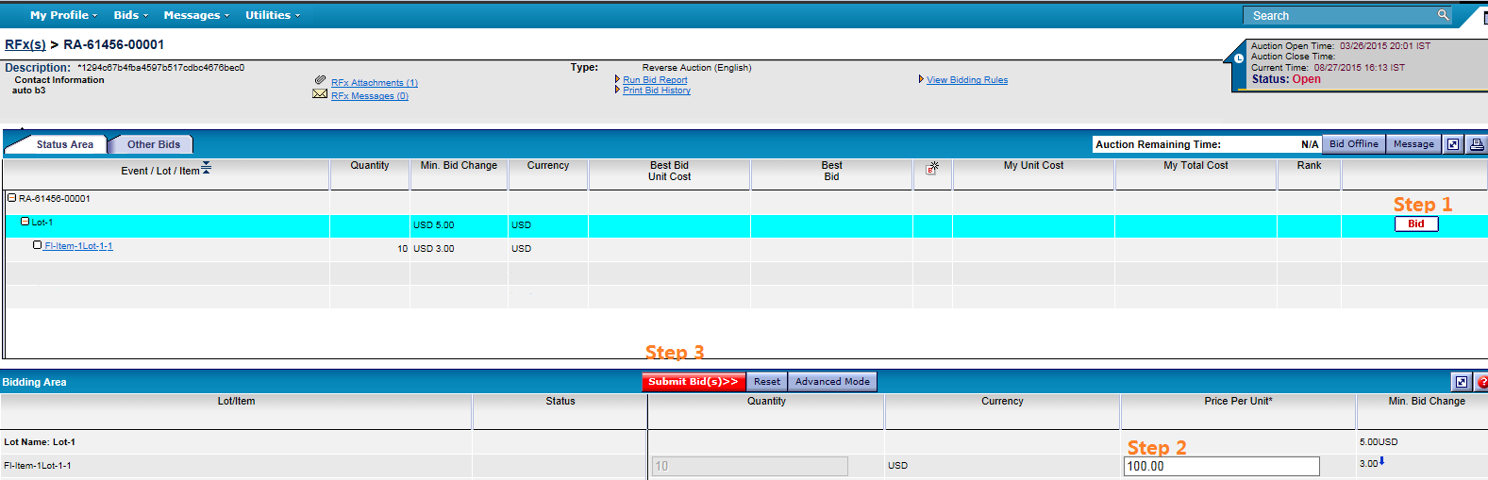Open RFx Messages (0) link
This screenshot has width=1488, height=480.
(370, 96)
